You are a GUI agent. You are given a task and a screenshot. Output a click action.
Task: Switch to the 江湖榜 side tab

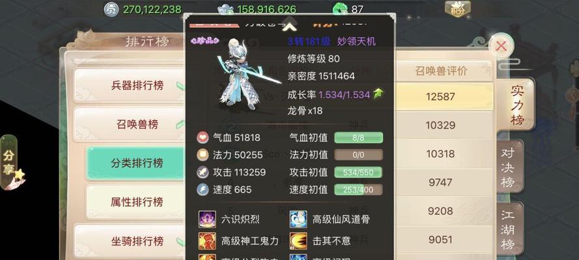(x=510, y=229)
